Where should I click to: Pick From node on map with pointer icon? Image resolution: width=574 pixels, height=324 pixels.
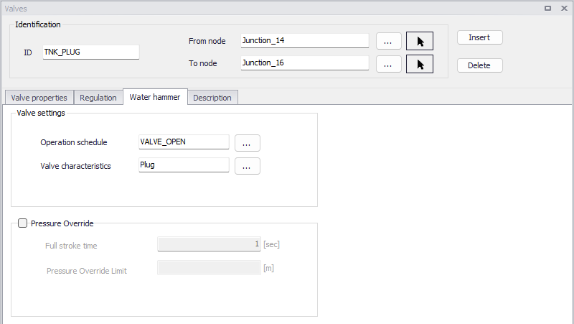[420, 41]
